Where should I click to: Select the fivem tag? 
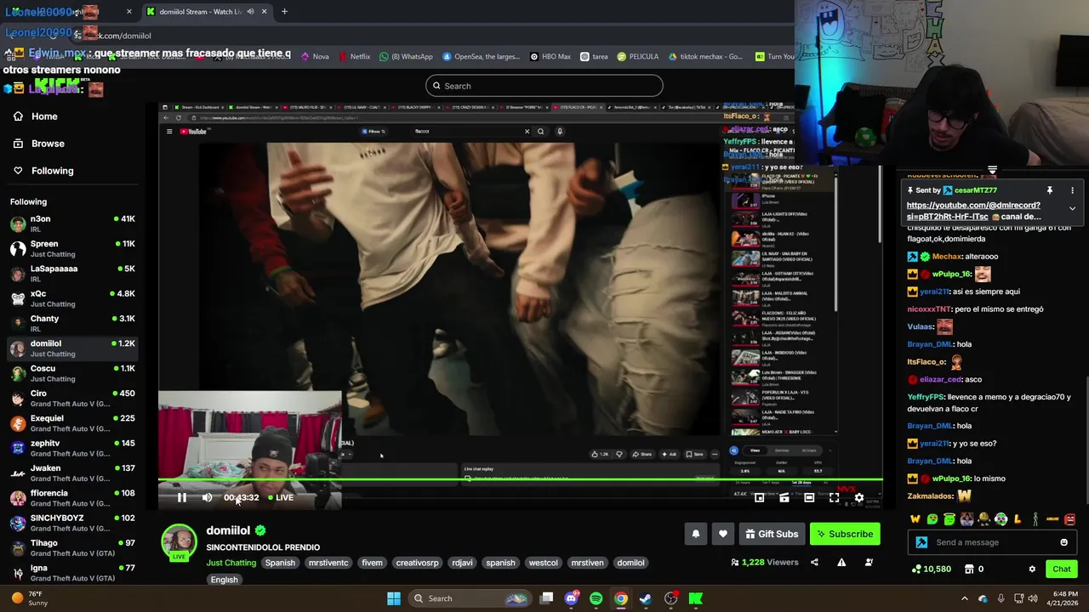point(372,563)
